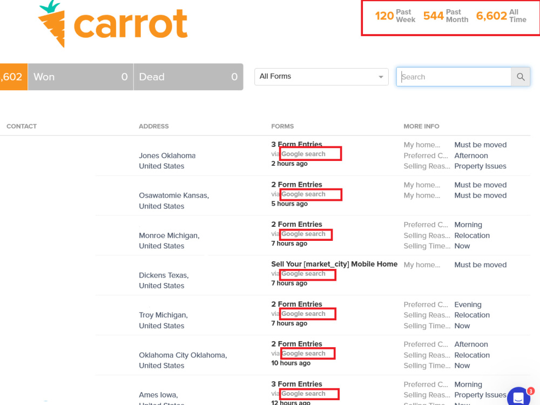This screenshot has height=405, width=540.
Task: Click Sell Your [market_city] Mobile Home form
Action: 334,264
